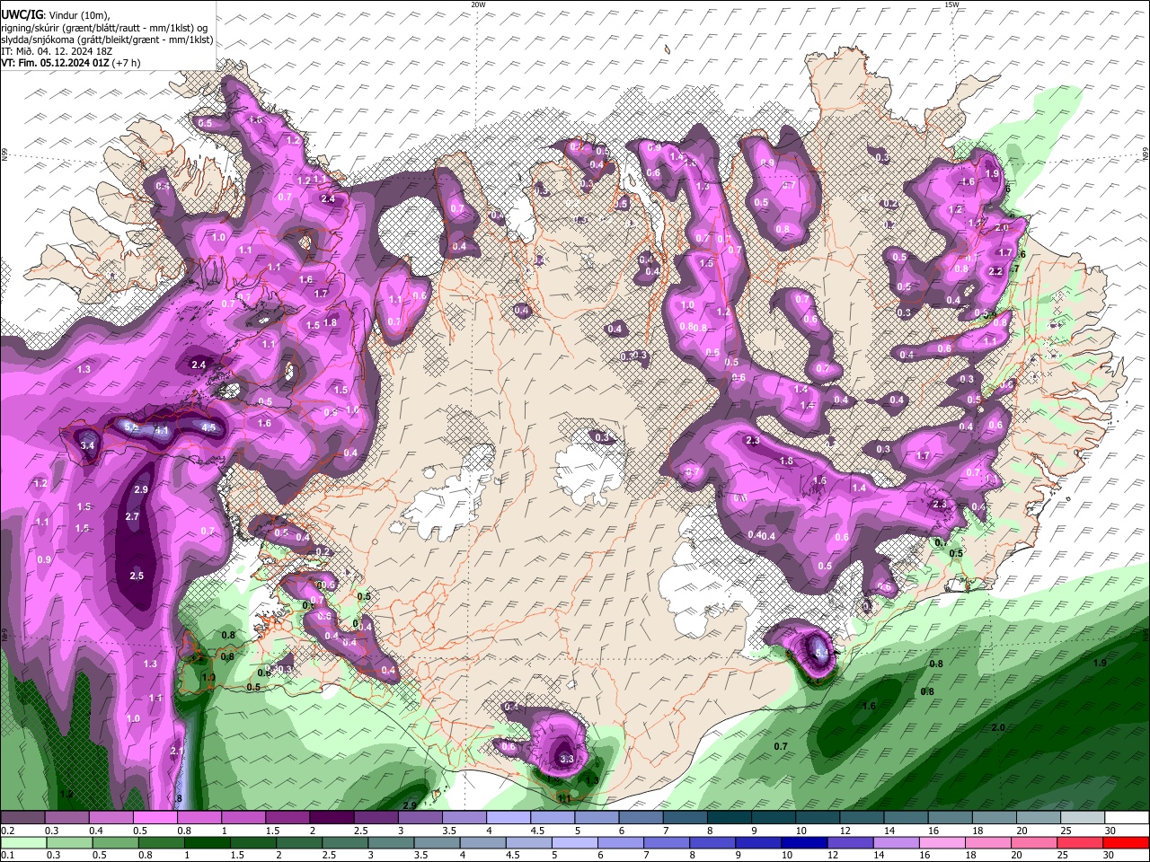Click the white 30 swatch in upper legend
This screenshot has width=1150, height=862.
[x=1127, y=818]
